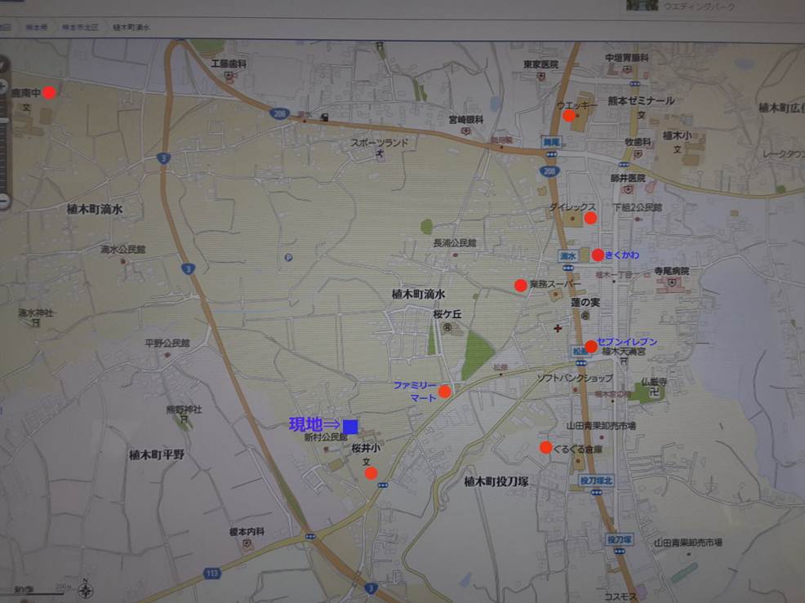Image resolution: width=805 pixels, height=603 pixels.
Task: Click the セブンイレブン blue label
Action: point(627,340)
